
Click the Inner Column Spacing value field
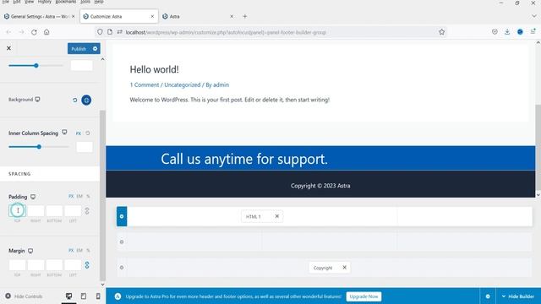coord(85,147)
